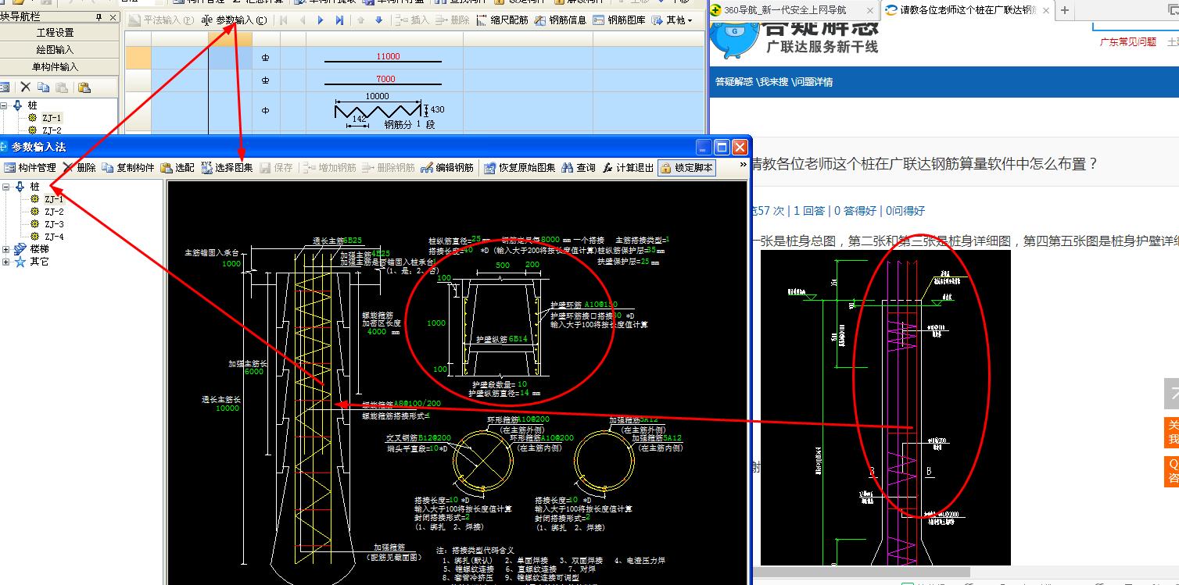Click the 7000 rebar length value
1179x585 pixels.
point(385,79)
